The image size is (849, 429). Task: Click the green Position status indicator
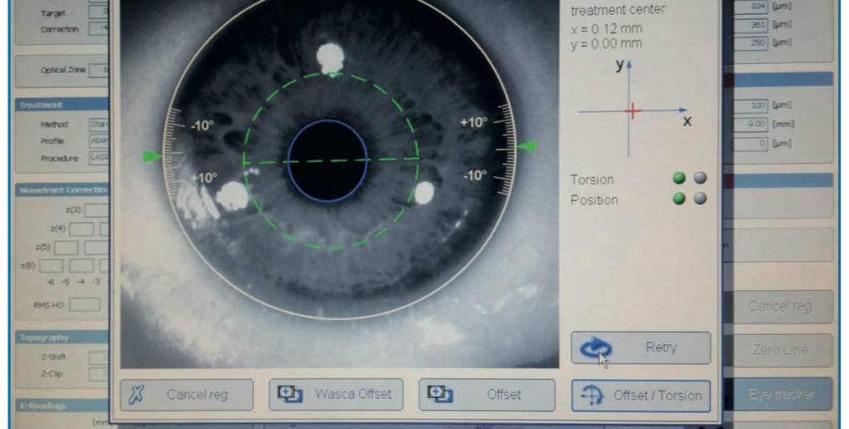679,199
